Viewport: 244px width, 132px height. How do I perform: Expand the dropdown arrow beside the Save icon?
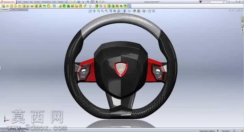(81, 2)
